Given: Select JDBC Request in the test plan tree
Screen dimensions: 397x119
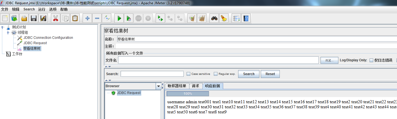Looking at the screenshot, I should click(x=35, y=43).
